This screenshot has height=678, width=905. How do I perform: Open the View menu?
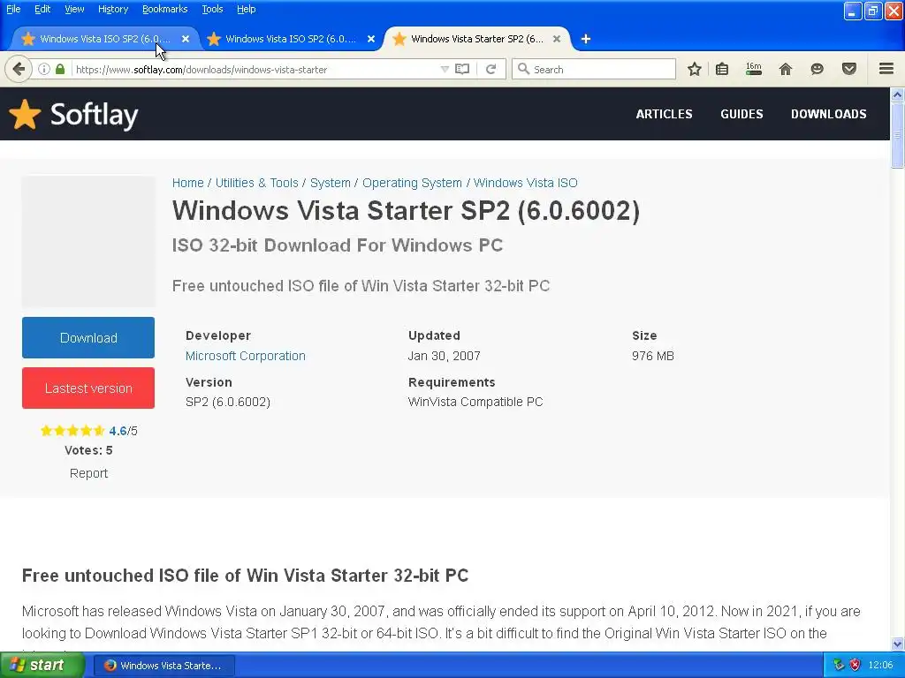point(74,9)
